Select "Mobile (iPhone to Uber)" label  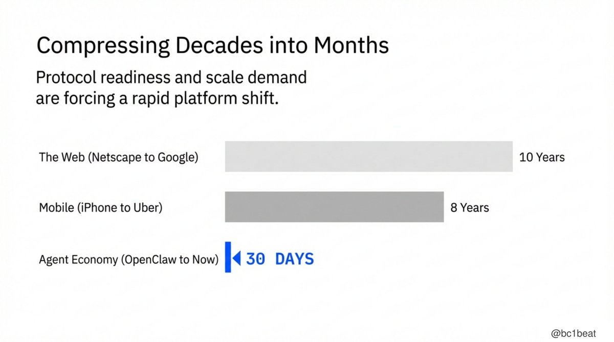pos(100,208)
